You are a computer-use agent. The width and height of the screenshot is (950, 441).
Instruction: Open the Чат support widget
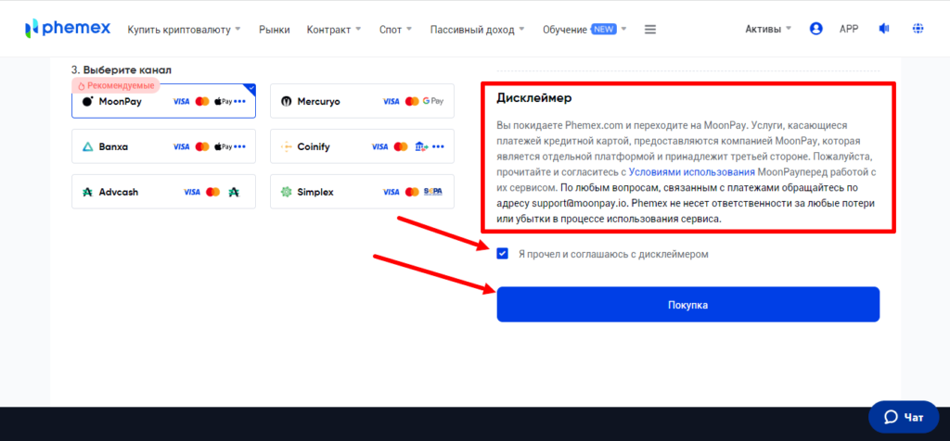pos(904,417)
